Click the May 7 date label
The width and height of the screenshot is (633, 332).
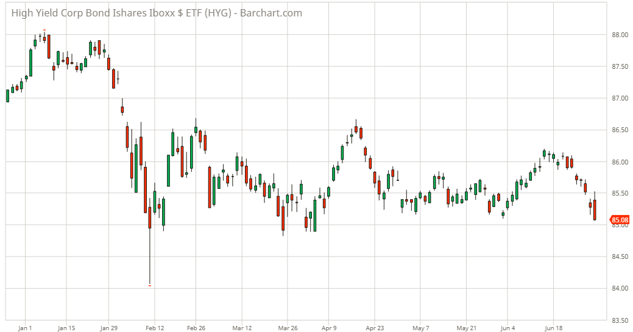[420, 328]
